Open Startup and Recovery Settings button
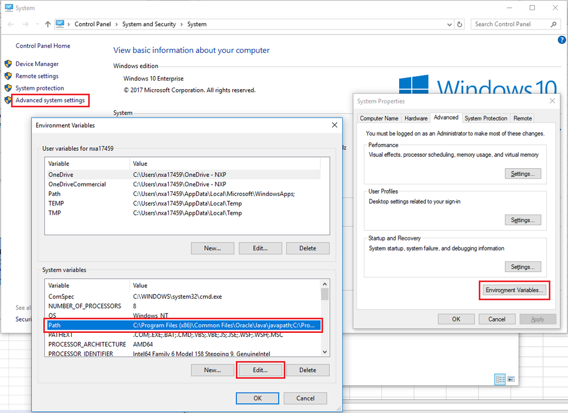568x413 pixels. pyautogui.click(x=523, y=267)
